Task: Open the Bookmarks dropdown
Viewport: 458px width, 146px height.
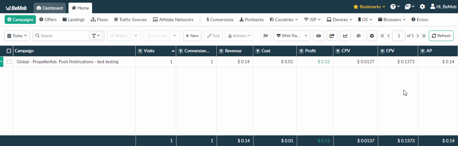Action: tap(369, 7)
